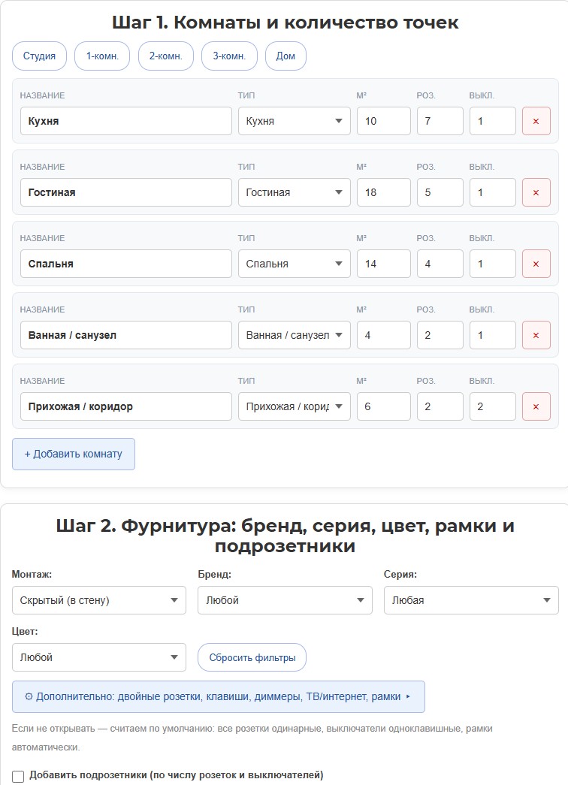568x785 pixels.
Task: Edit the Гостиная name field
Action: point(125,192)
